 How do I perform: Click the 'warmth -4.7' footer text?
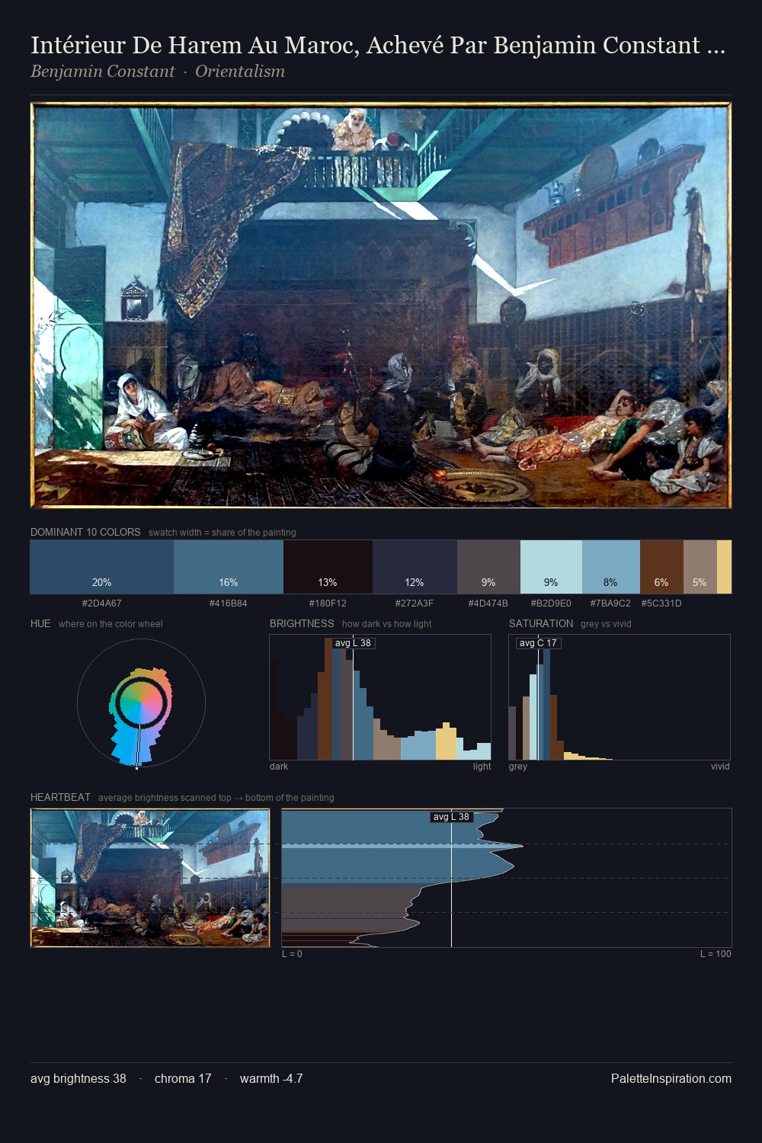pyautogui.click(x=271, y=1078)
